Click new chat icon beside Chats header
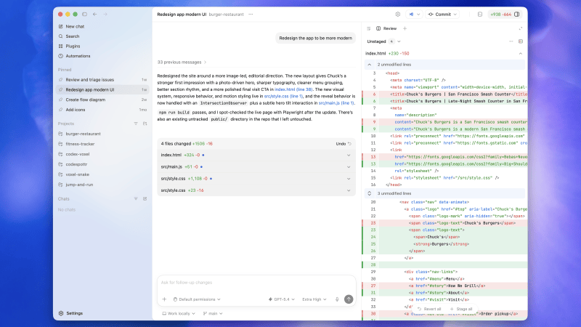 [x=145, y=198]
